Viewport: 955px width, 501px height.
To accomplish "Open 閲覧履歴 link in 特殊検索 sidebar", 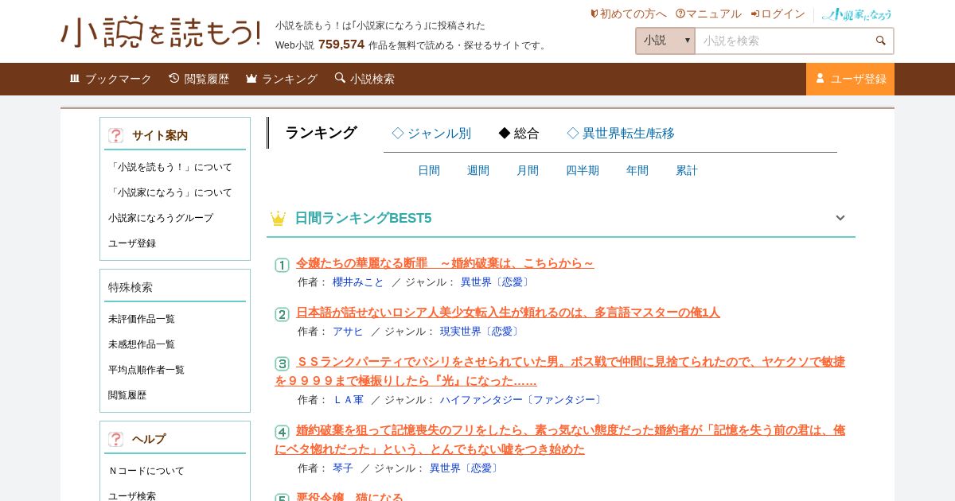I will tap(127, 395).
